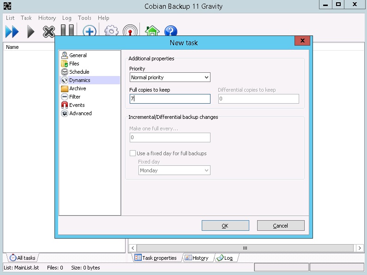Click the Help question mark icon
This screenshot has height=275, width=367.
click(171, 30)
